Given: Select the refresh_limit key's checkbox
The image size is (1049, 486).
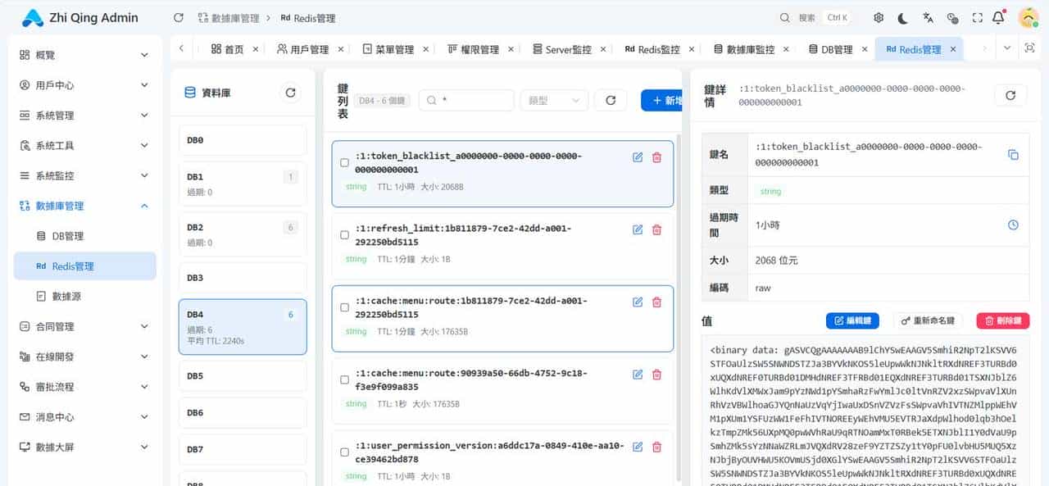Looking at the screenshot, I should pyautogui.click(x=344, y=234).
